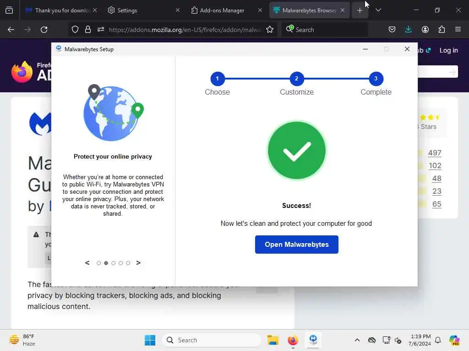The width and height of the screenshot is (469, 351).
Task: Open Firefox from the taskbar
Action: [293, 340]
